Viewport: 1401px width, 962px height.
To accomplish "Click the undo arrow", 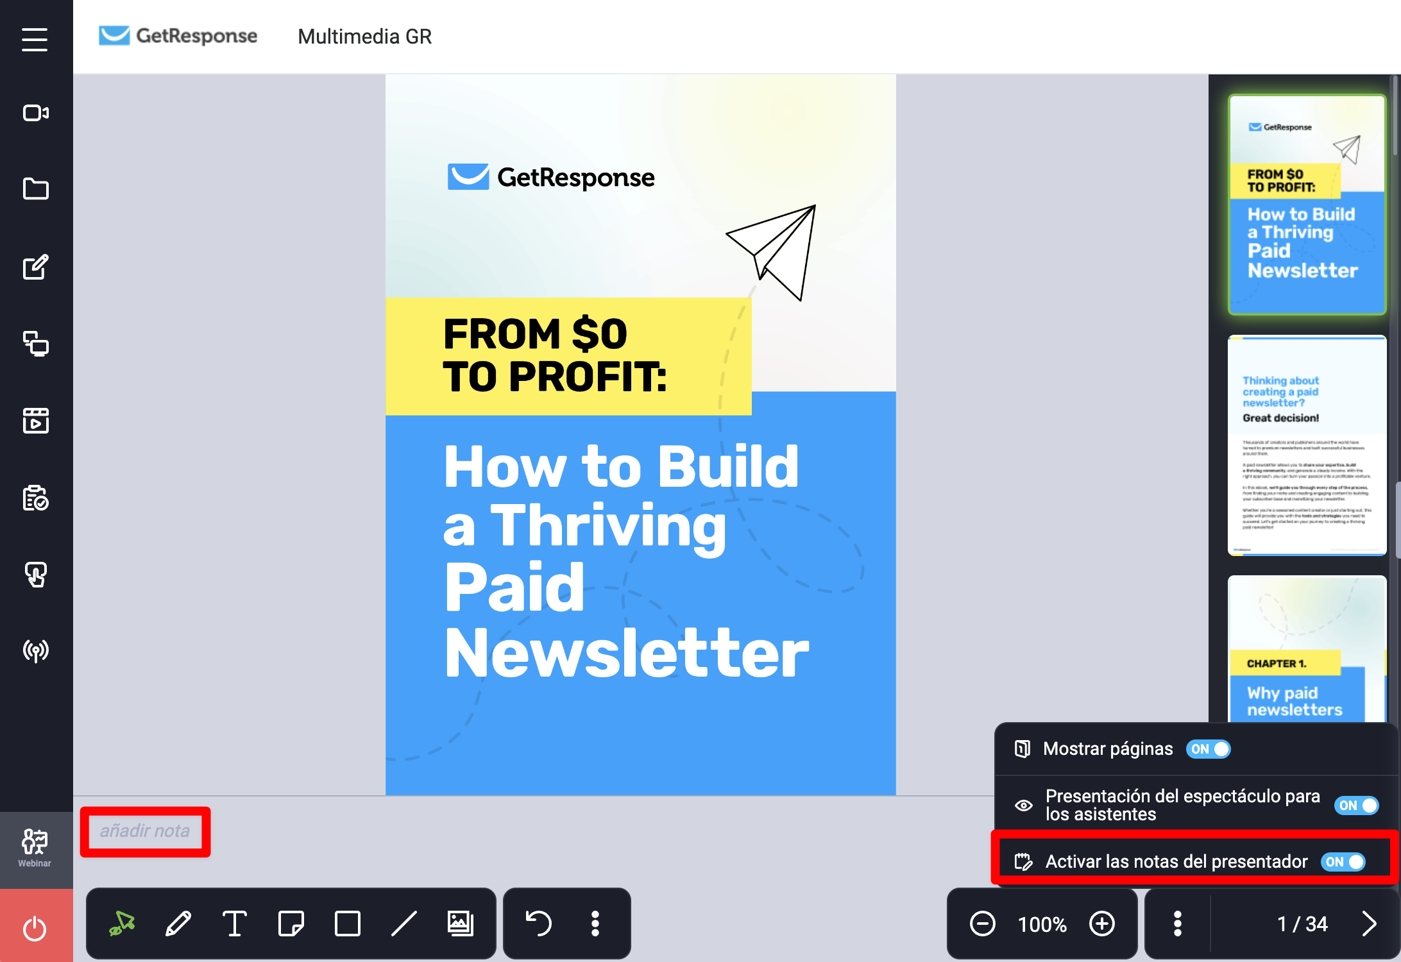I will [x=538, y=924].
